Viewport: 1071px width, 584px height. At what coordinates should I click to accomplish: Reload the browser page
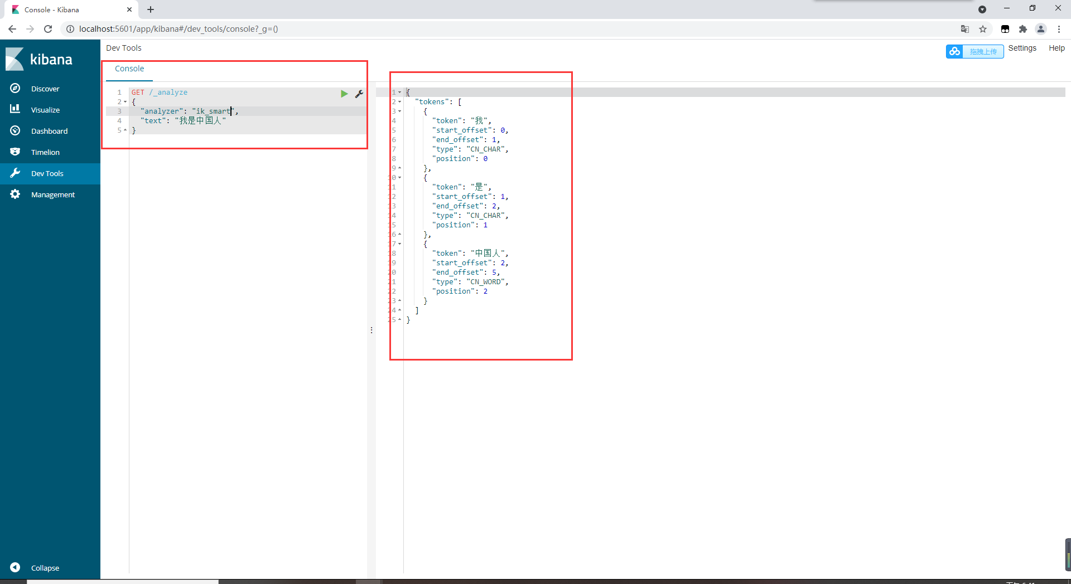(48, 29)
